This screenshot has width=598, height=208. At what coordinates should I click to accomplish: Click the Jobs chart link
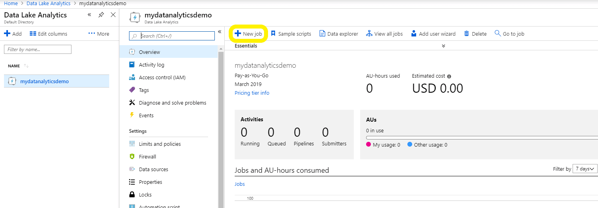240,184
